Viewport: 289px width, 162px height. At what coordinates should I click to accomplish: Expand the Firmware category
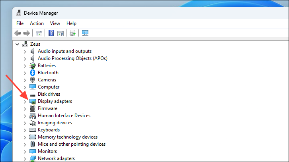[25, 109]
